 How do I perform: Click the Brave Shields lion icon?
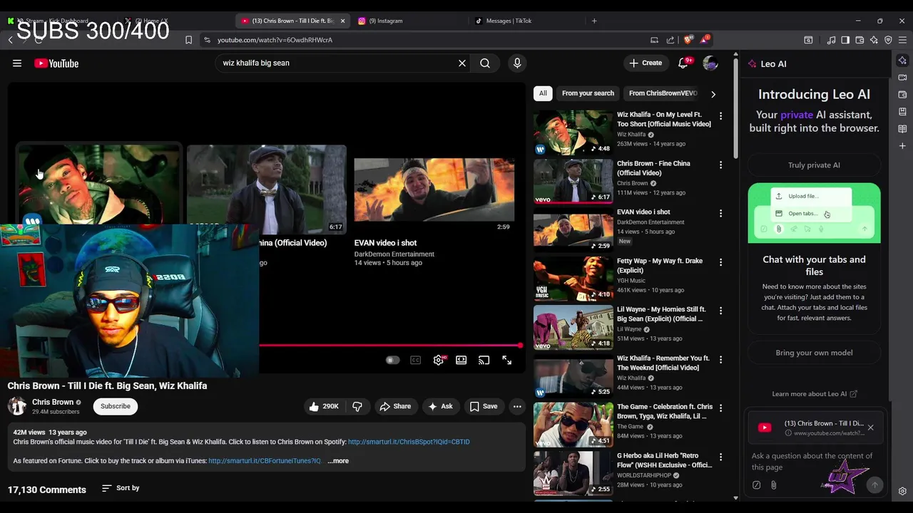[688, 40]
